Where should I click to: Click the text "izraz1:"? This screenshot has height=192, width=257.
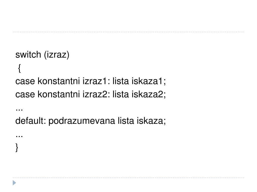[x=96, y=81]
